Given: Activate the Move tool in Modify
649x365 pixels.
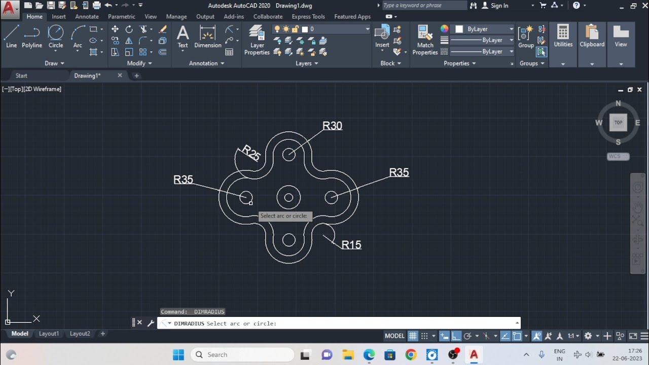Looking at the screenshot, I should [x=115, y=29].
